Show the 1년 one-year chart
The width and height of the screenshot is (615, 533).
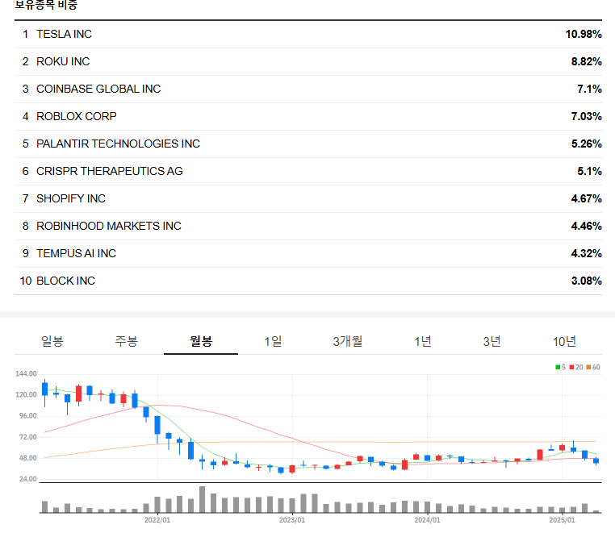pyautogui.click(x=423, y=341)
